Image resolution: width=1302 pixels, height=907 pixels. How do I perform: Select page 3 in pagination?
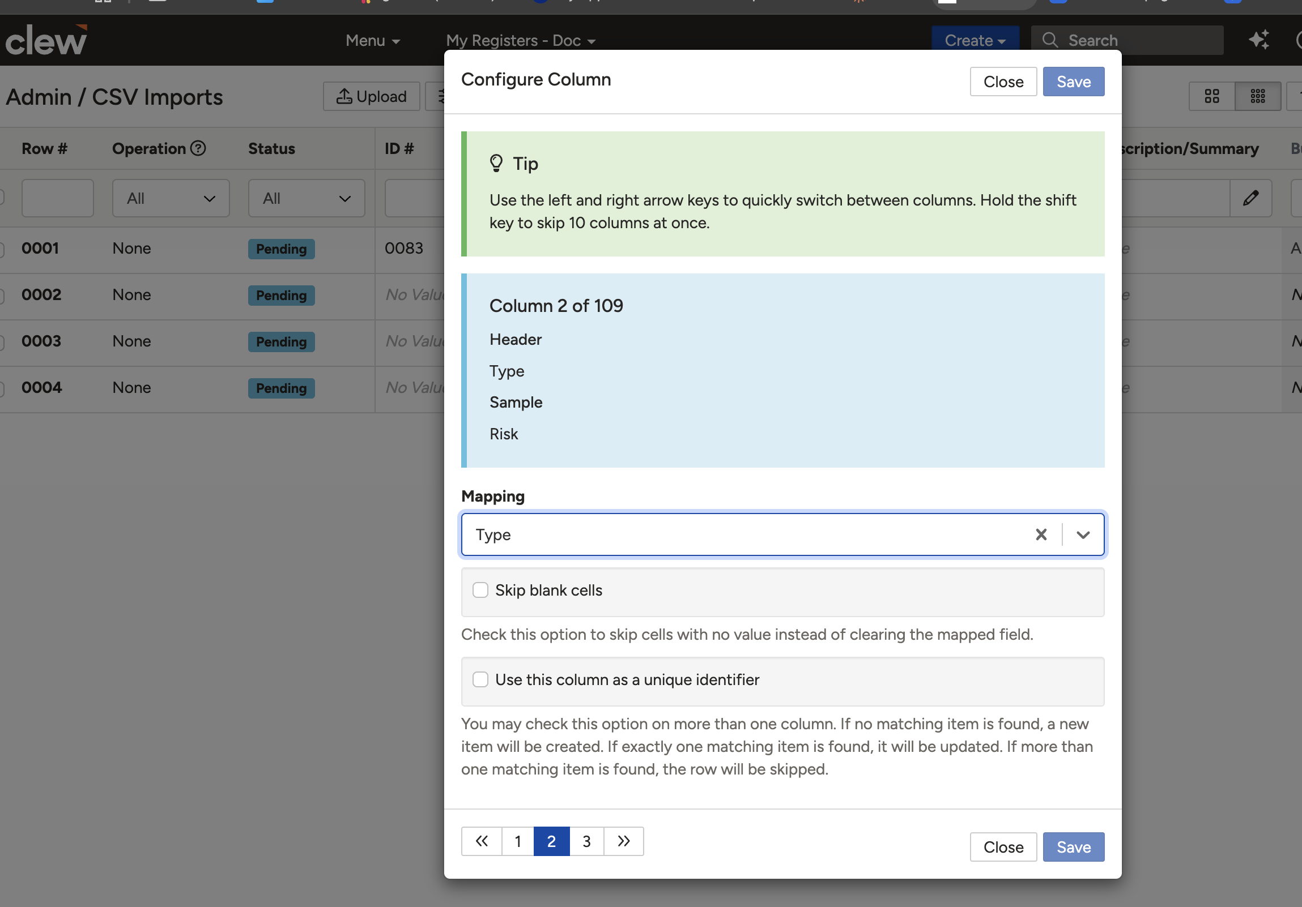(x=586, y=841)
